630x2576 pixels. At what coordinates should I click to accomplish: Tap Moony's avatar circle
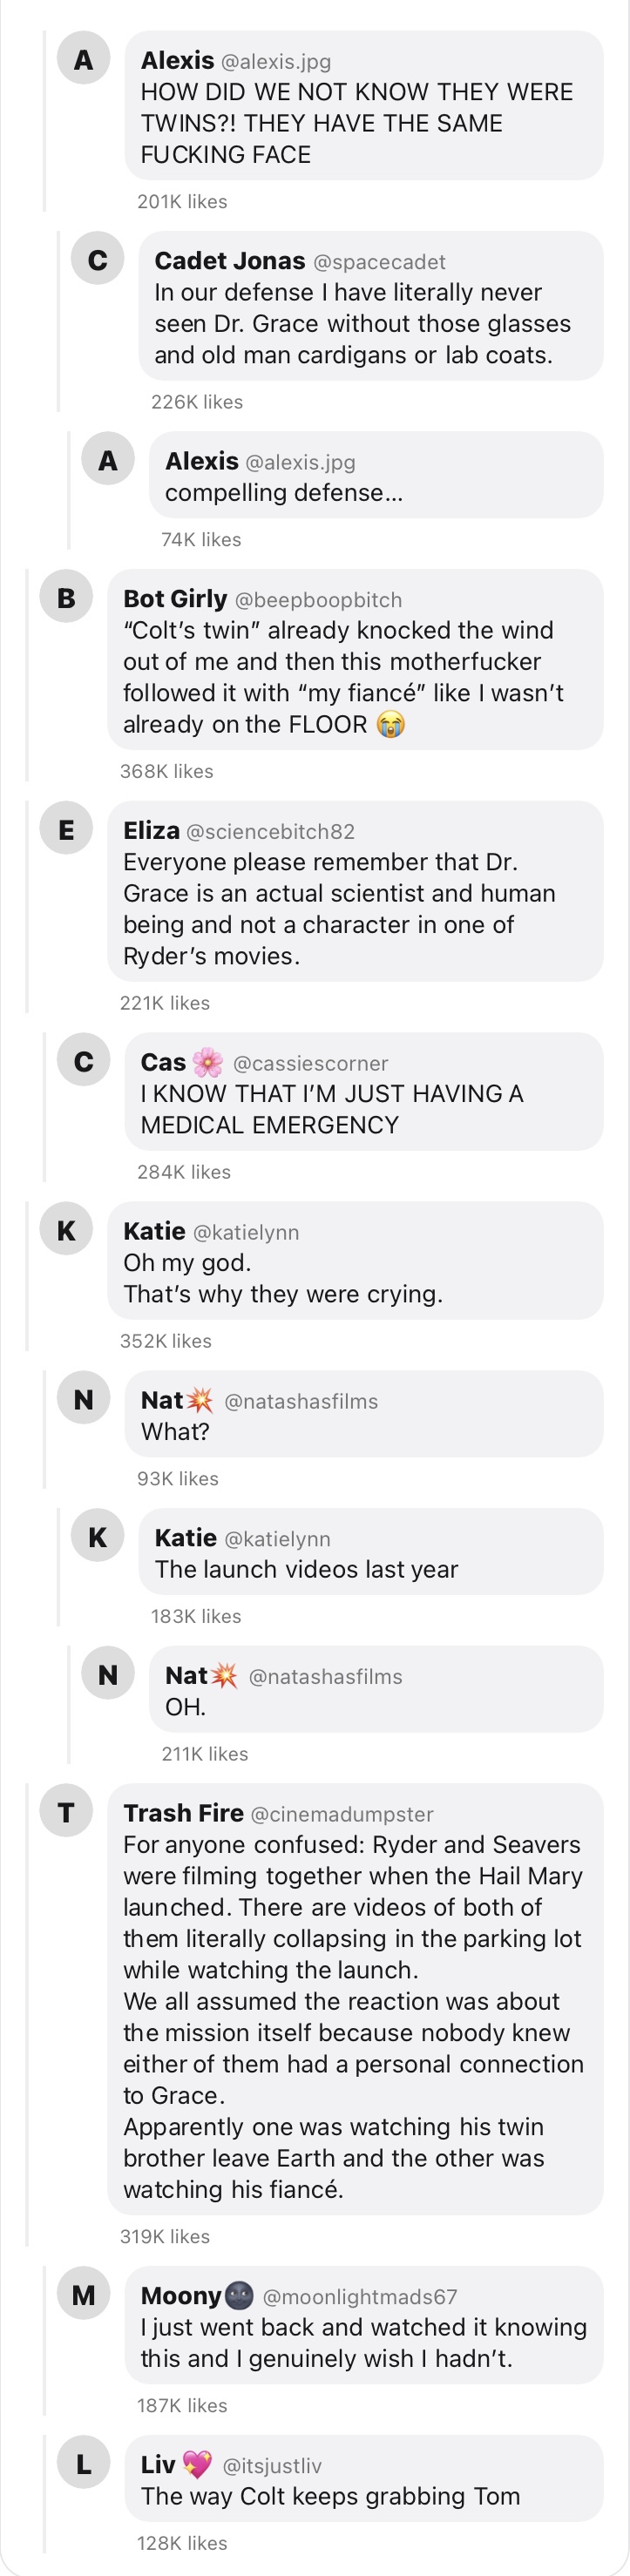(x=84, y=2294)
